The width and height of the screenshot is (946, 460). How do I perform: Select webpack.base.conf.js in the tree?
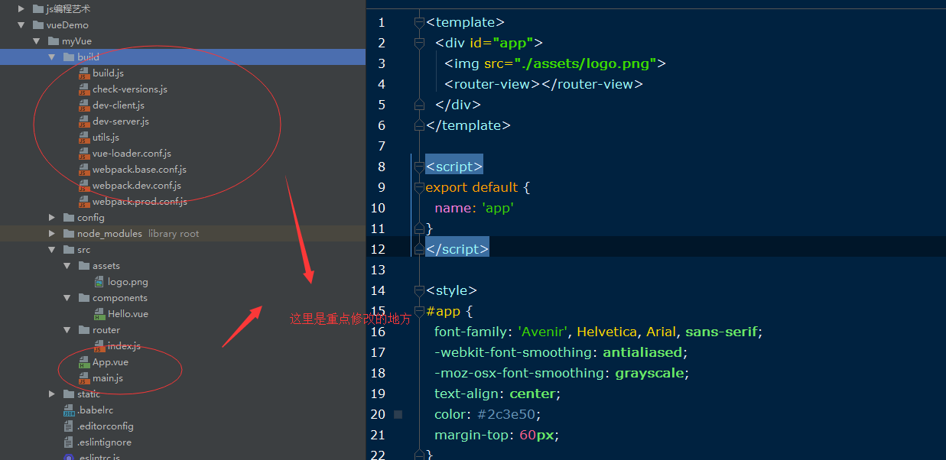coord(139,170)
